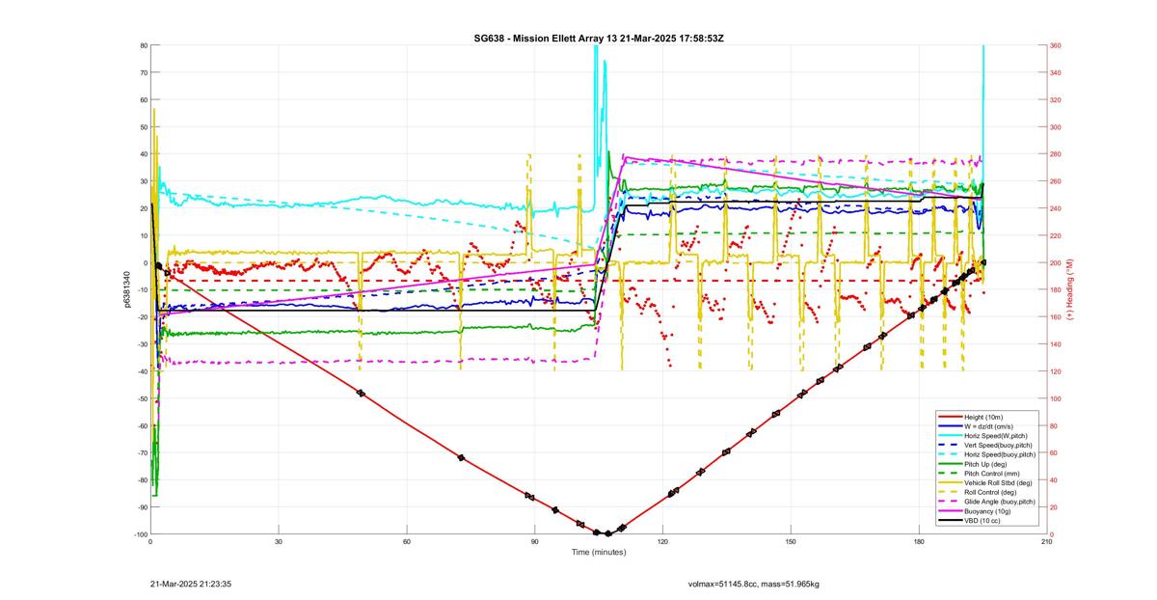Viewport: 1157px width, 600px height.
Task: Click left axis tick label '70'
Action: [144, 72]
